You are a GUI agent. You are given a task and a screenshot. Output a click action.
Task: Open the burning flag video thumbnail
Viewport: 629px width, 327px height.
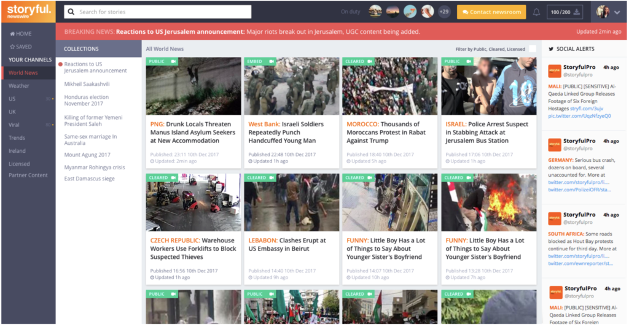[x=489, y=202]
